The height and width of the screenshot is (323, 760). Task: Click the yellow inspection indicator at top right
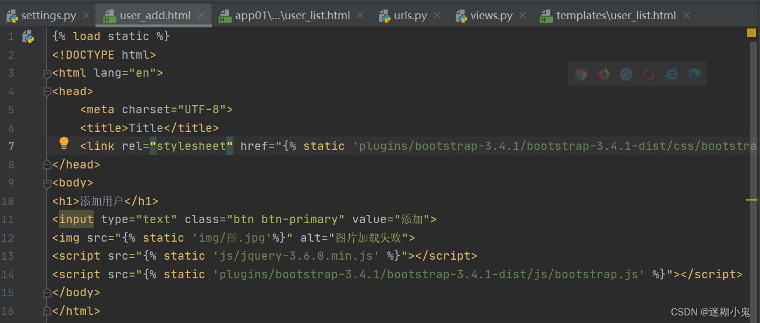751,33
